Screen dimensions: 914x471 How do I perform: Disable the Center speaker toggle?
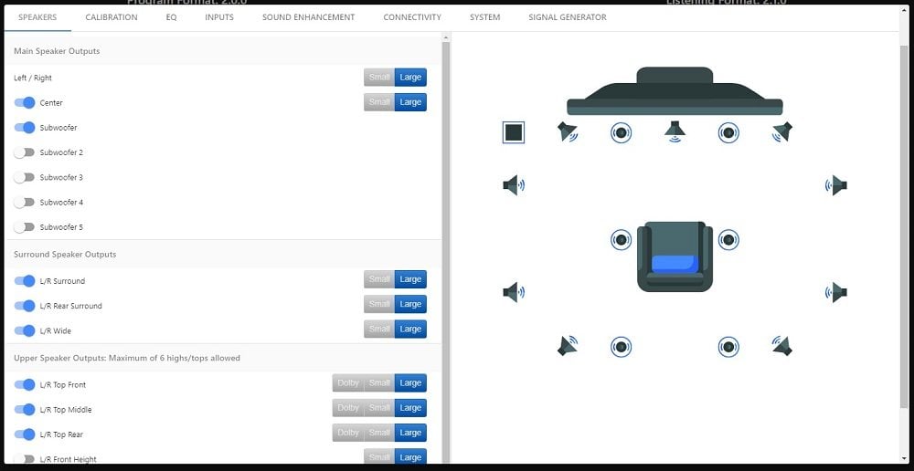click(25, 103)
